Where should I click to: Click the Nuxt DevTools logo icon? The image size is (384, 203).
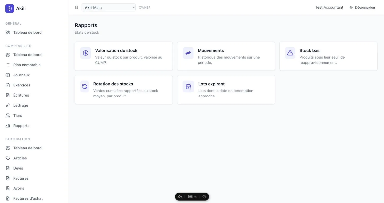pos(180,197)
